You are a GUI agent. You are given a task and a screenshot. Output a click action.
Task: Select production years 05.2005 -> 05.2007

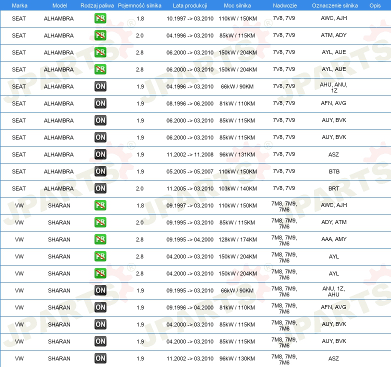pos(190,171)
